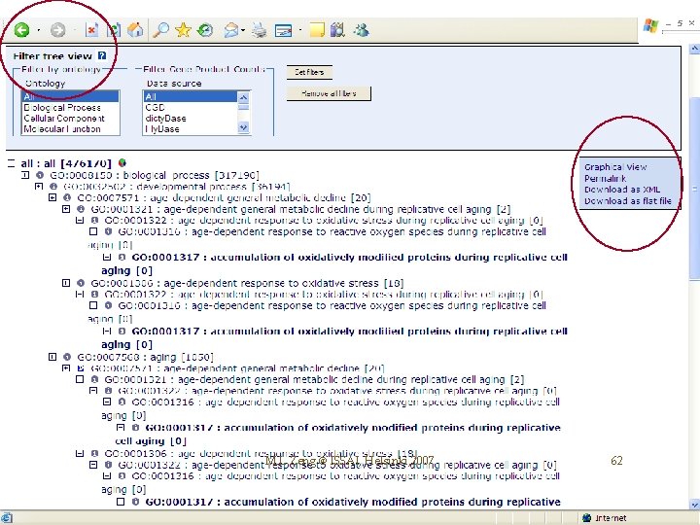700x525 pixels.
Task: Open the Permalink link
Action: coord(606,178)
